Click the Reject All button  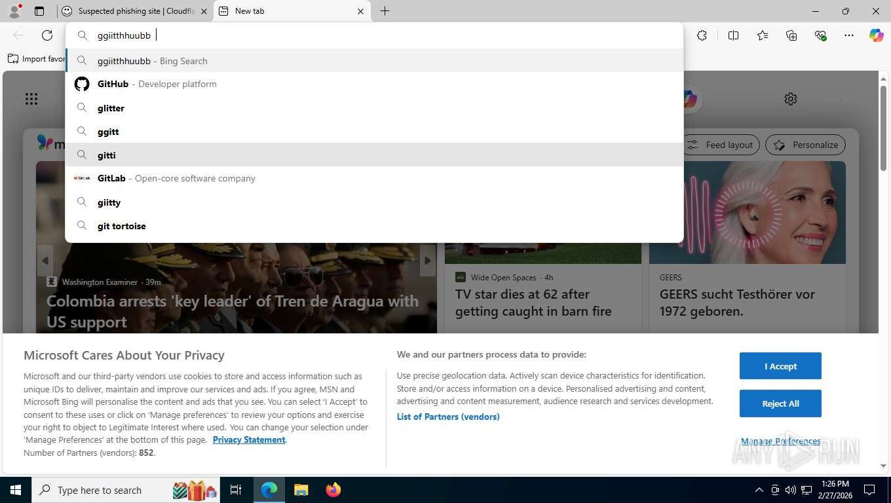click(780, 403)
